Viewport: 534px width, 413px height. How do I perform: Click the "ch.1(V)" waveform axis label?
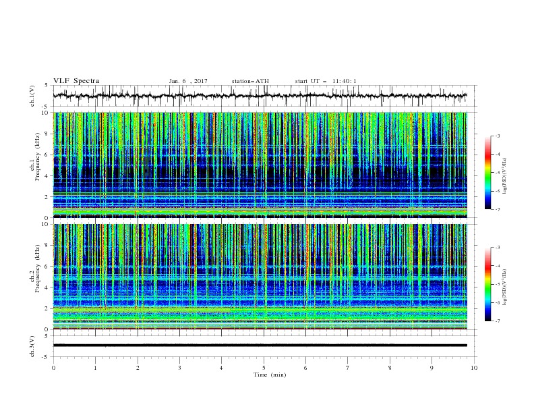pos(32,96)
